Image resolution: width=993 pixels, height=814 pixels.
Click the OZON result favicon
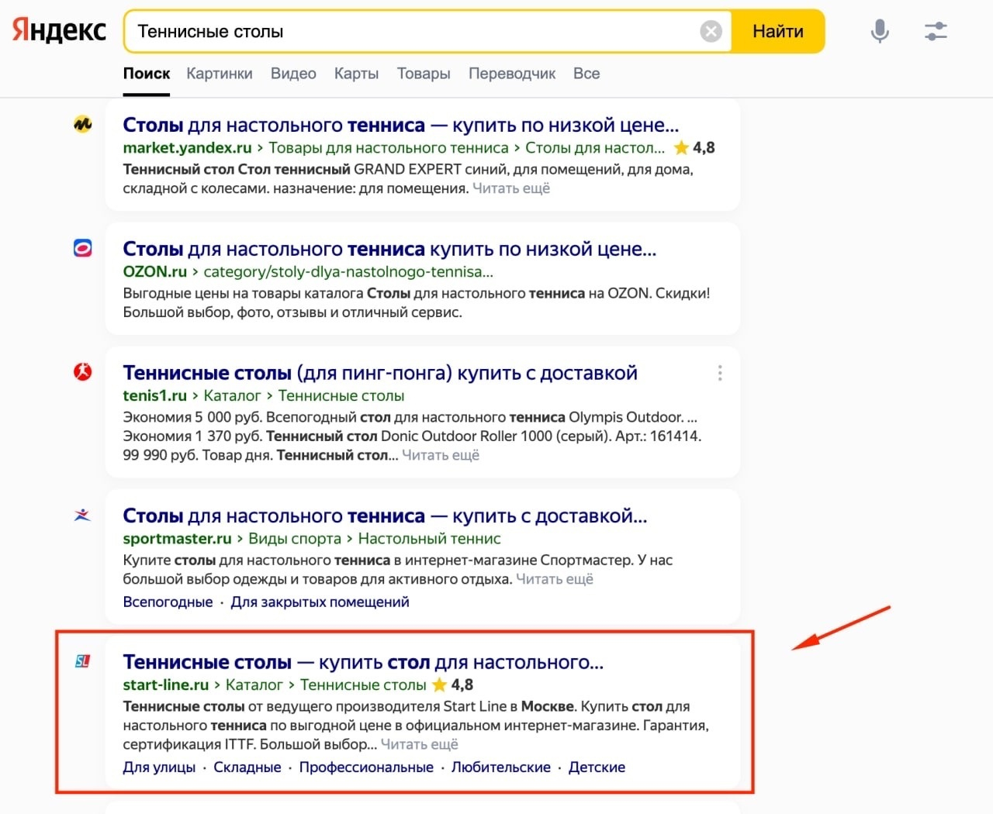83,248
